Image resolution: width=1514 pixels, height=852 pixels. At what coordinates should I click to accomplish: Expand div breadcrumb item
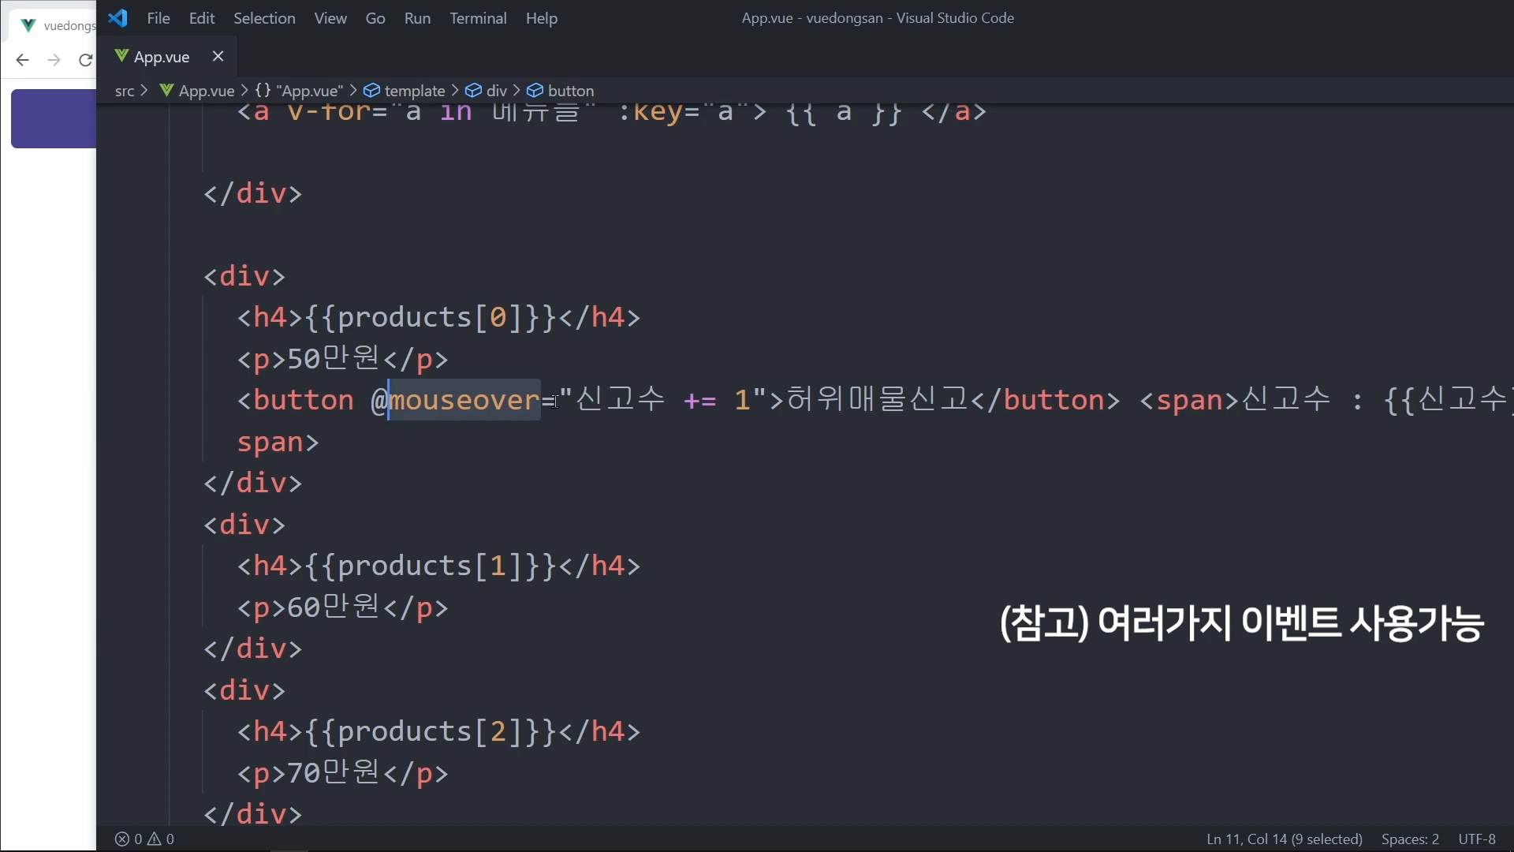(496, 91)
